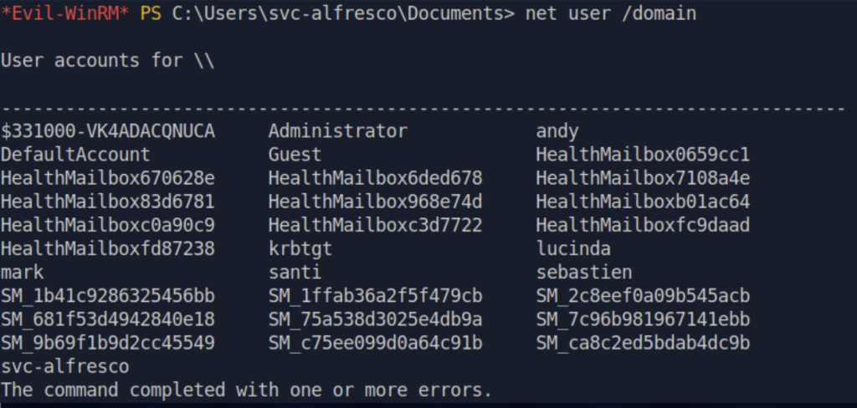The width and height of the screenshot is (857, 408).
Task: Select the Administrator account name
Action: [338, 131]
